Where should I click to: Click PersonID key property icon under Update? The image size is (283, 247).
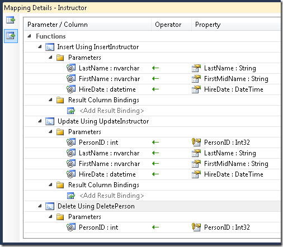click(196, 142)
